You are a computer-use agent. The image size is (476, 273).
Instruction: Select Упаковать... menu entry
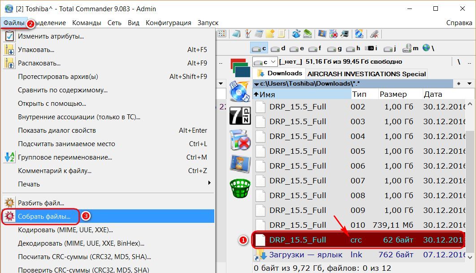pyautogui.click(x=108, y=49)
